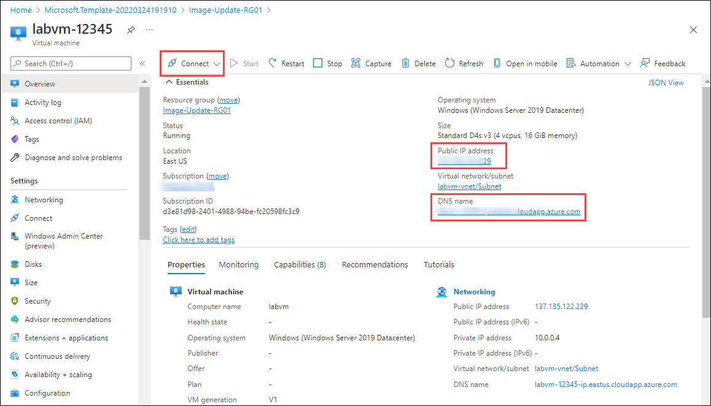711x406 pixels.
Task: Click the 'Click here to add tags' link
Action: coord(198,240)
